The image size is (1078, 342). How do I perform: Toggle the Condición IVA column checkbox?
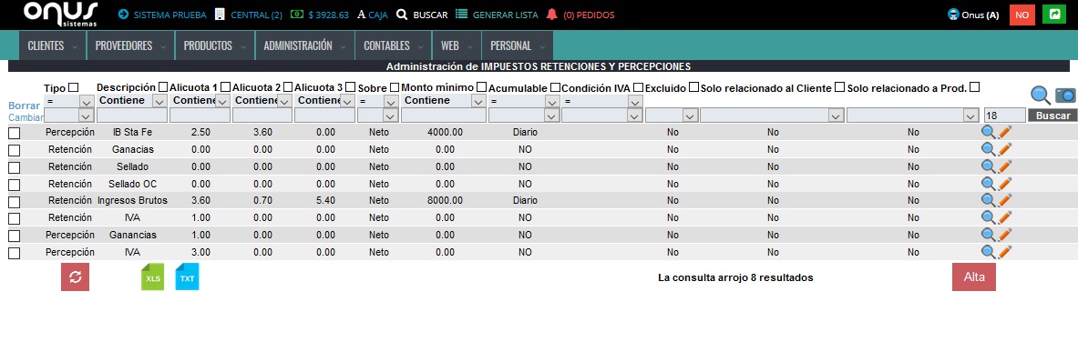click(x=639, y=87)
